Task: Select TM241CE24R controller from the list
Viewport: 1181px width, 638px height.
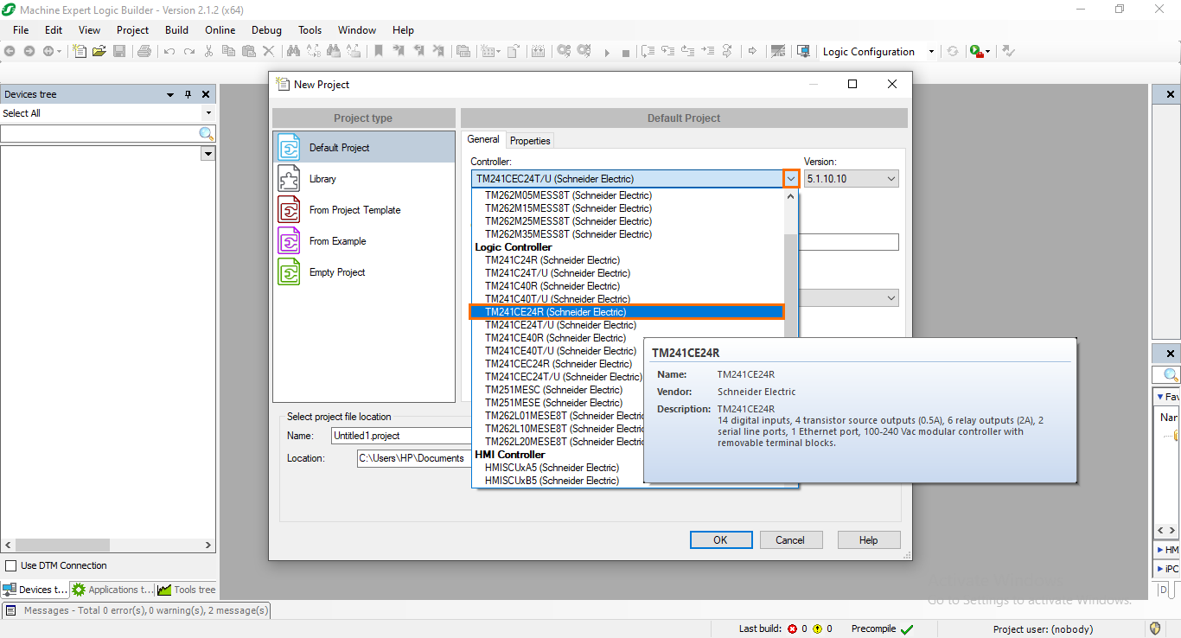Action: 627,312
